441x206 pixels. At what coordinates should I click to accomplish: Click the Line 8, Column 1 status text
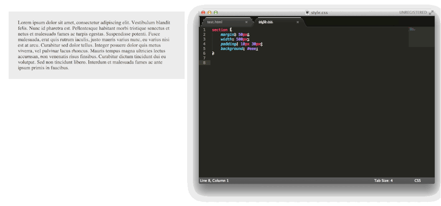click(x=214, y=181)
